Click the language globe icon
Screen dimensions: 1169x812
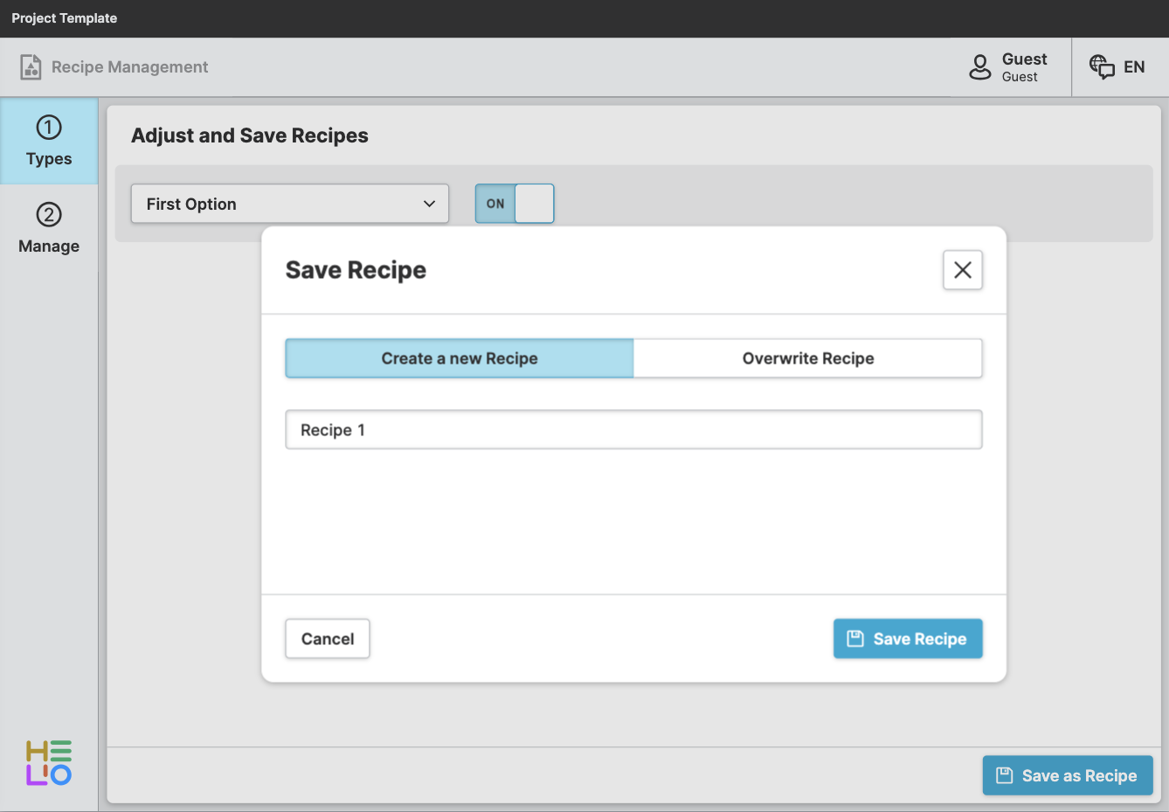[1101, 66]
